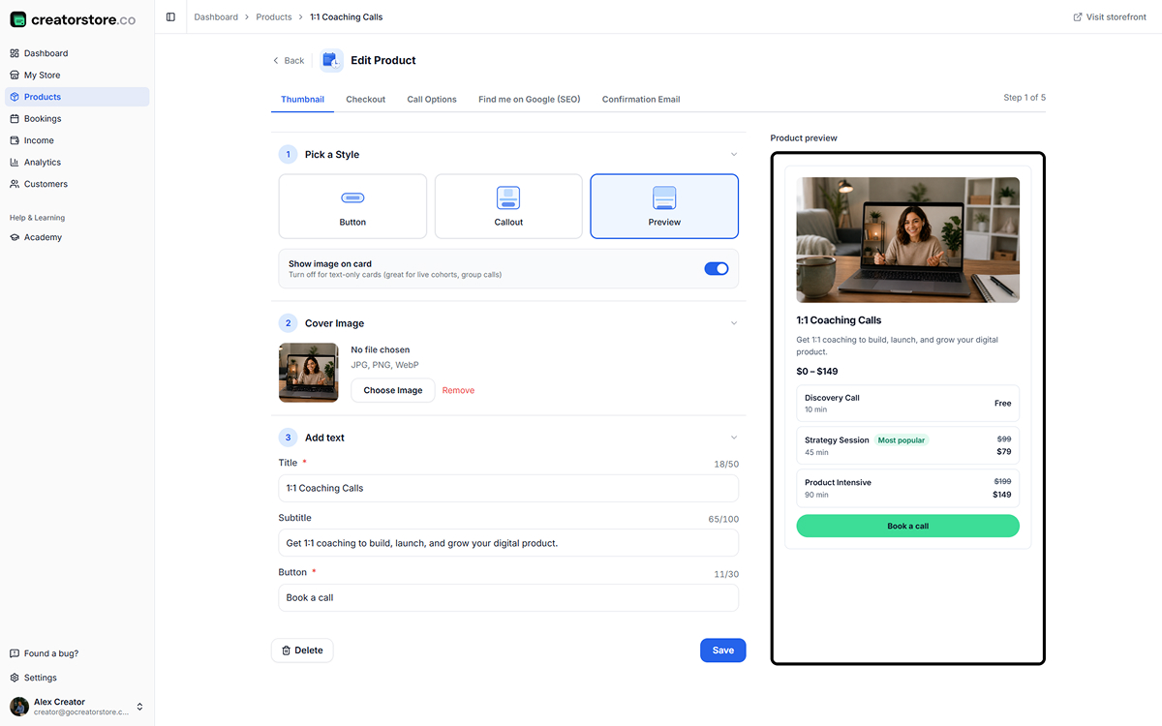Click the Choose Image button
The image size is (1162, 726).
[x=393, y=390]
